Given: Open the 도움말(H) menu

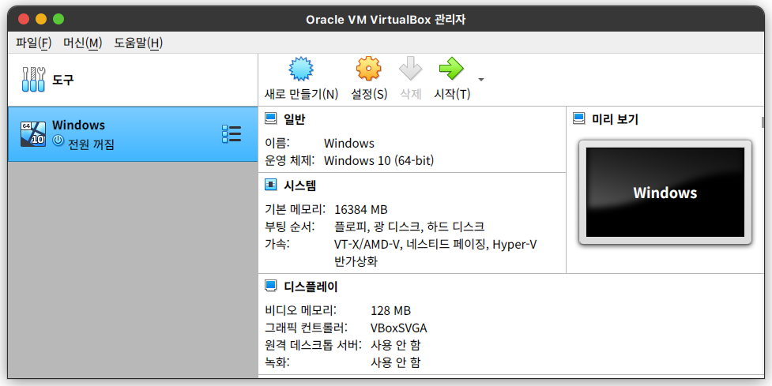Looking at the screenshot, I should pos(138,43).
